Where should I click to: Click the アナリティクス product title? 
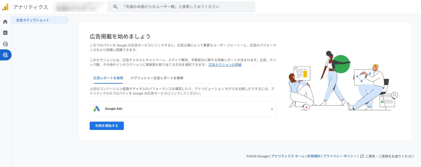30,7
